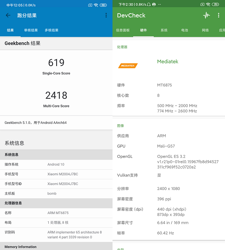Tap the headphone icon in DevCheck status bar
The width and height of the screenshot is (225, 250).
(x=148, y=5)
